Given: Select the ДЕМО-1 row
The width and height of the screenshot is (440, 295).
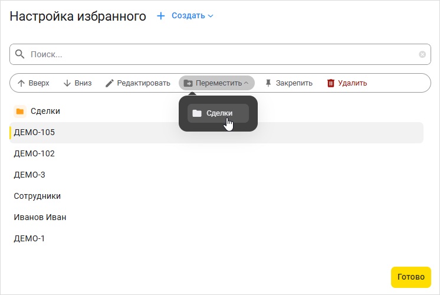Looking at the screenshot, I should click(x=216, y=238).
